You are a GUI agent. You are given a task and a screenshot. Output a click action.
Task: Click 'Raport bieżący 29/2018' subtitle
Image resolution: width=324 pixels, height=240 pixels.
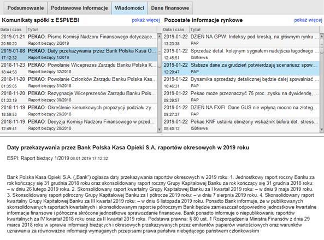tap(50, 114)
